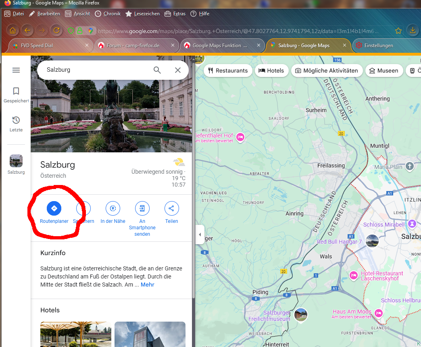Open Lesezeichen menu
Image resolution: width=421 pixels, height=347 pixels.
click(x=143, y=14)
